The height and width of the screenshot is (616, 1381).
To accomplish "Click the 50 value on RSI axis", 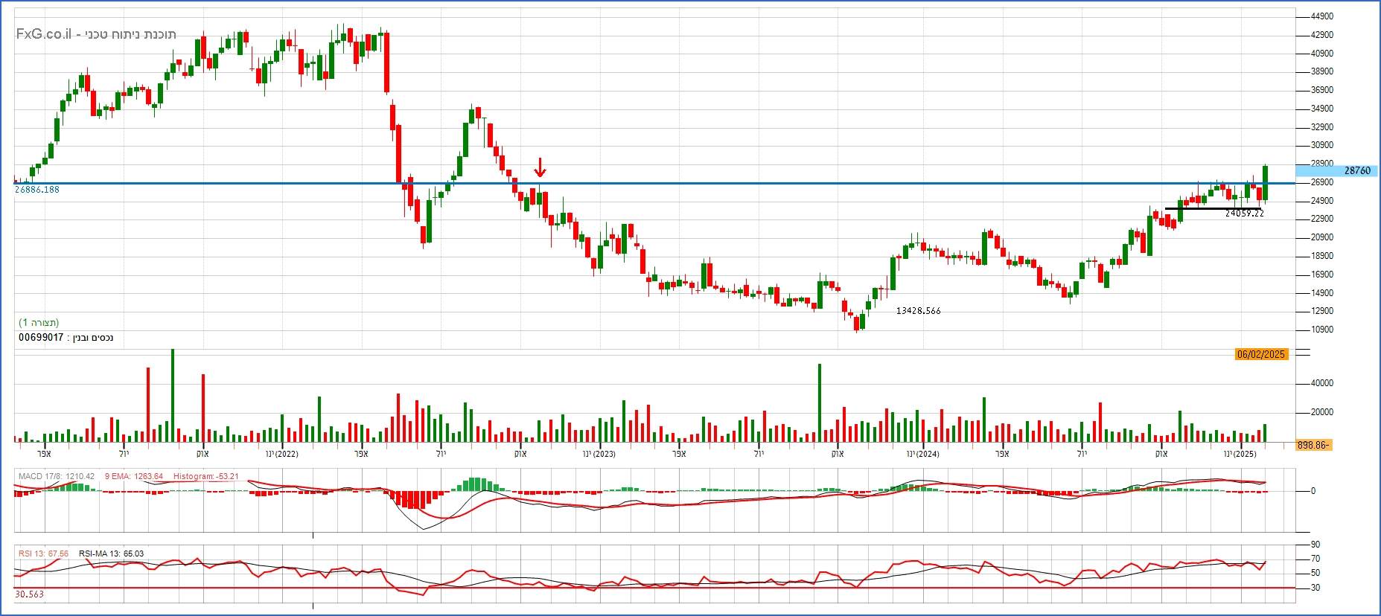I will [x=1315, y=573].
